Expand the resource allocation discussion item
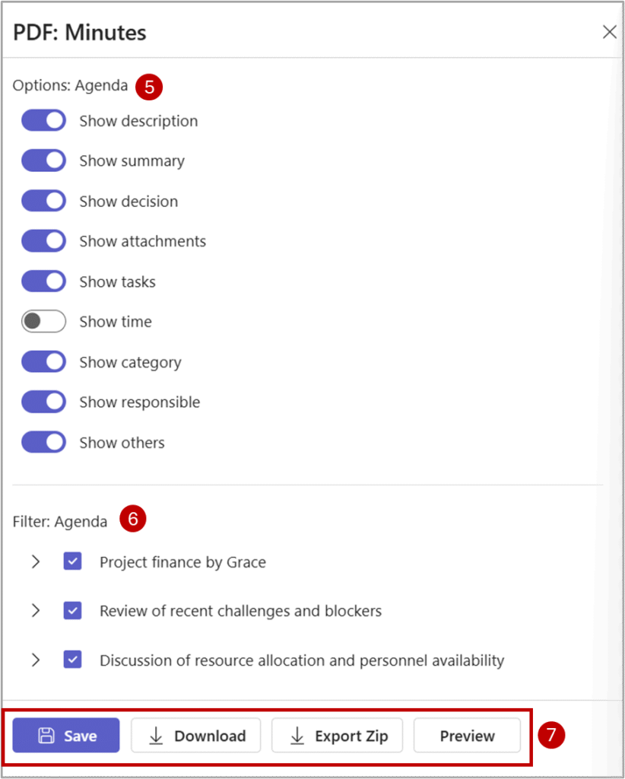The width and height of the screenshot is (625, 779). click(x=35, y=660)
